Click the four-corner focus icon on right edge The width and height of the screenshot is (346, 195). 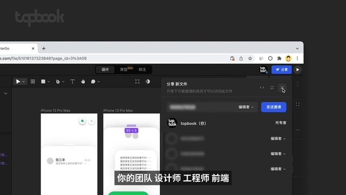pos(298,105)
